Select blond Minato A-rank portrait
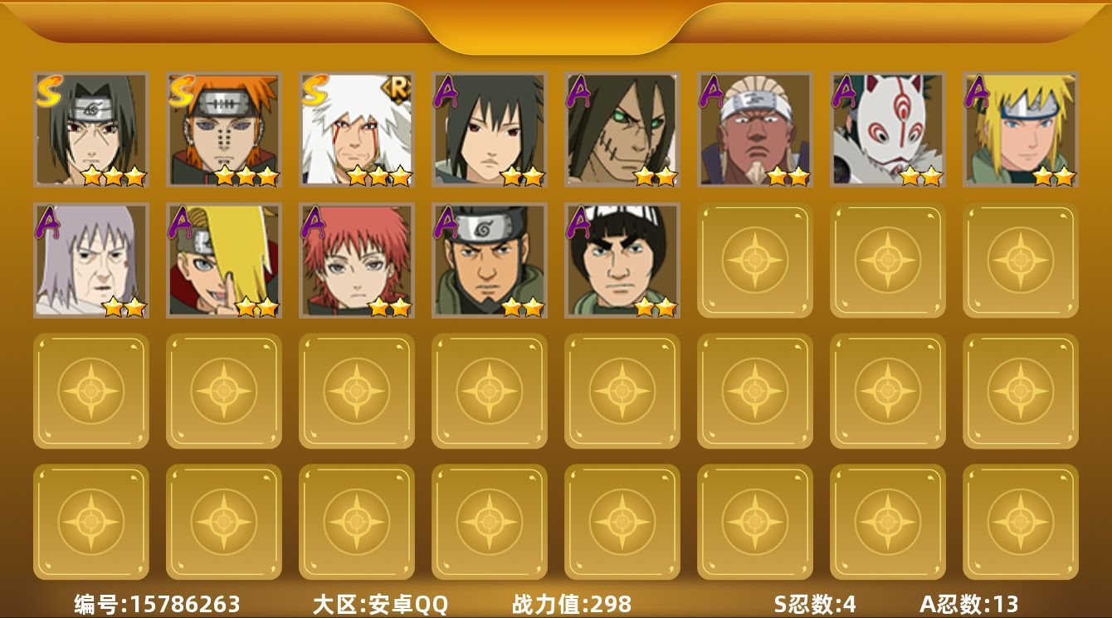1112x618 pixels. (x=1021, y=129)
